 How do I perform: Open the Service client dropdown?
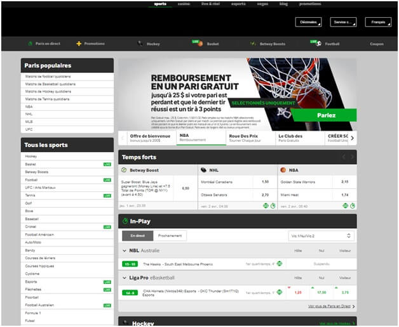[343, 22]
